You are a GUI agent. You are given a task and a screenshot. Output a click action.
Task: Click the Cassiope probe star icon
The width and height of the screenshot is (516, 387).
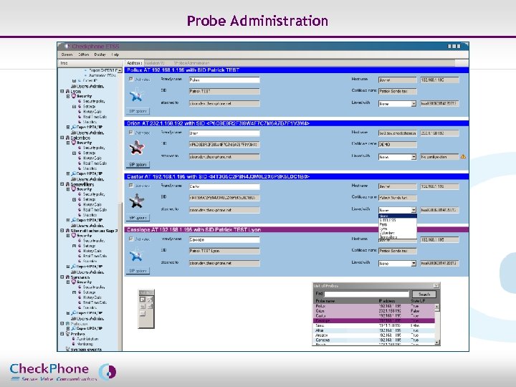pos(136,254)
